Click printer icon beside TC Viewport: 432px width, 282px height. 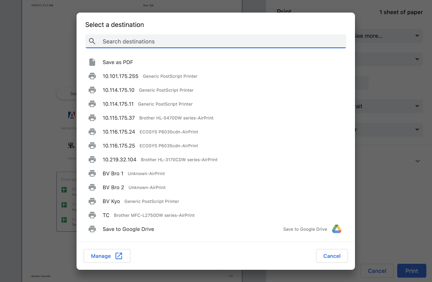(92, 215)
